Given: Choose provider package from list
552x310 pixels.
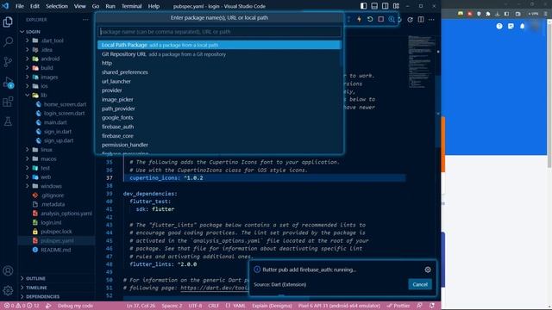Looking at the screenshot, I should [220, 90].
